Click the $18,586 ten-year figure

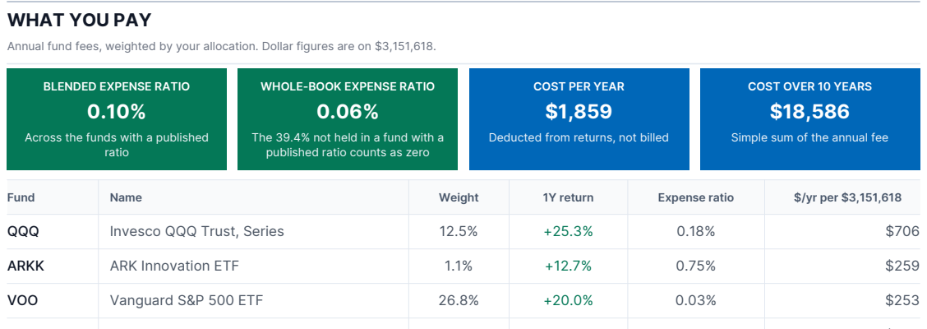tap(810, 111)
